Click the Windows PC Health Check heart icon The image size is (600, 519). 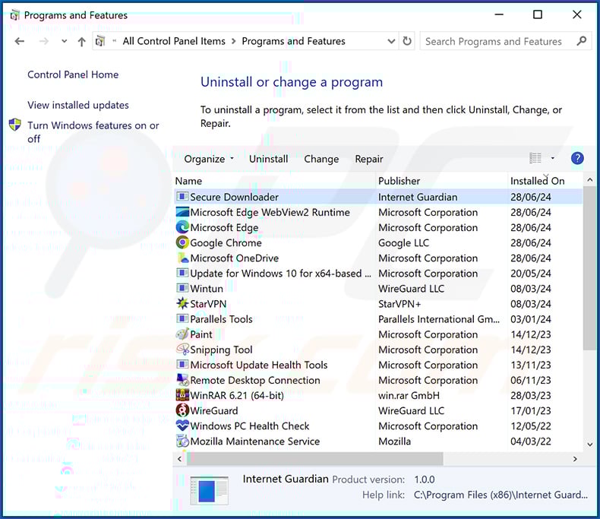pos(182,426)
